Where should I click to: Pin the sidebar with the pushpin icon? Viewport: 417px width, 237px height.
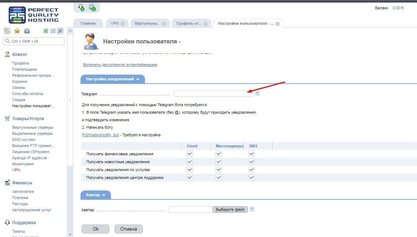tap(60, 31)
